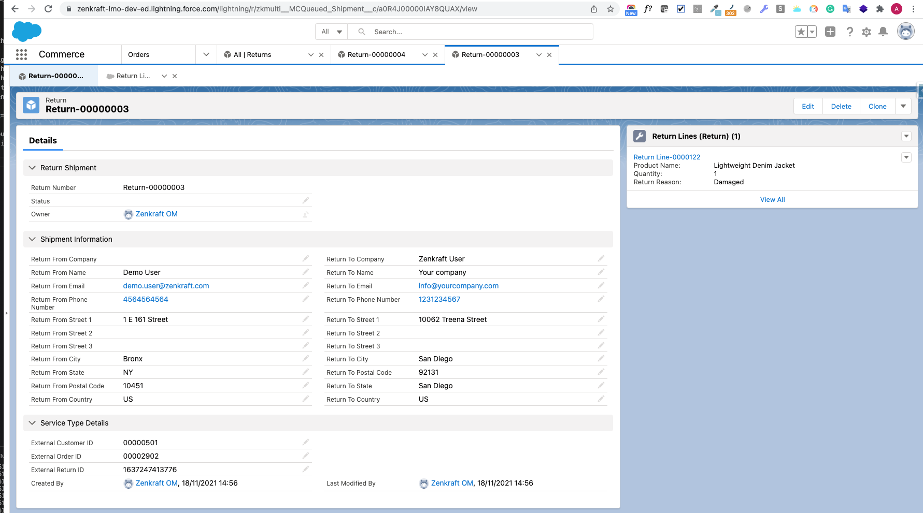This screenshot has height=513, width=923.
Task: Edit Return From Email pencil icon
Action: click(306, 285)
